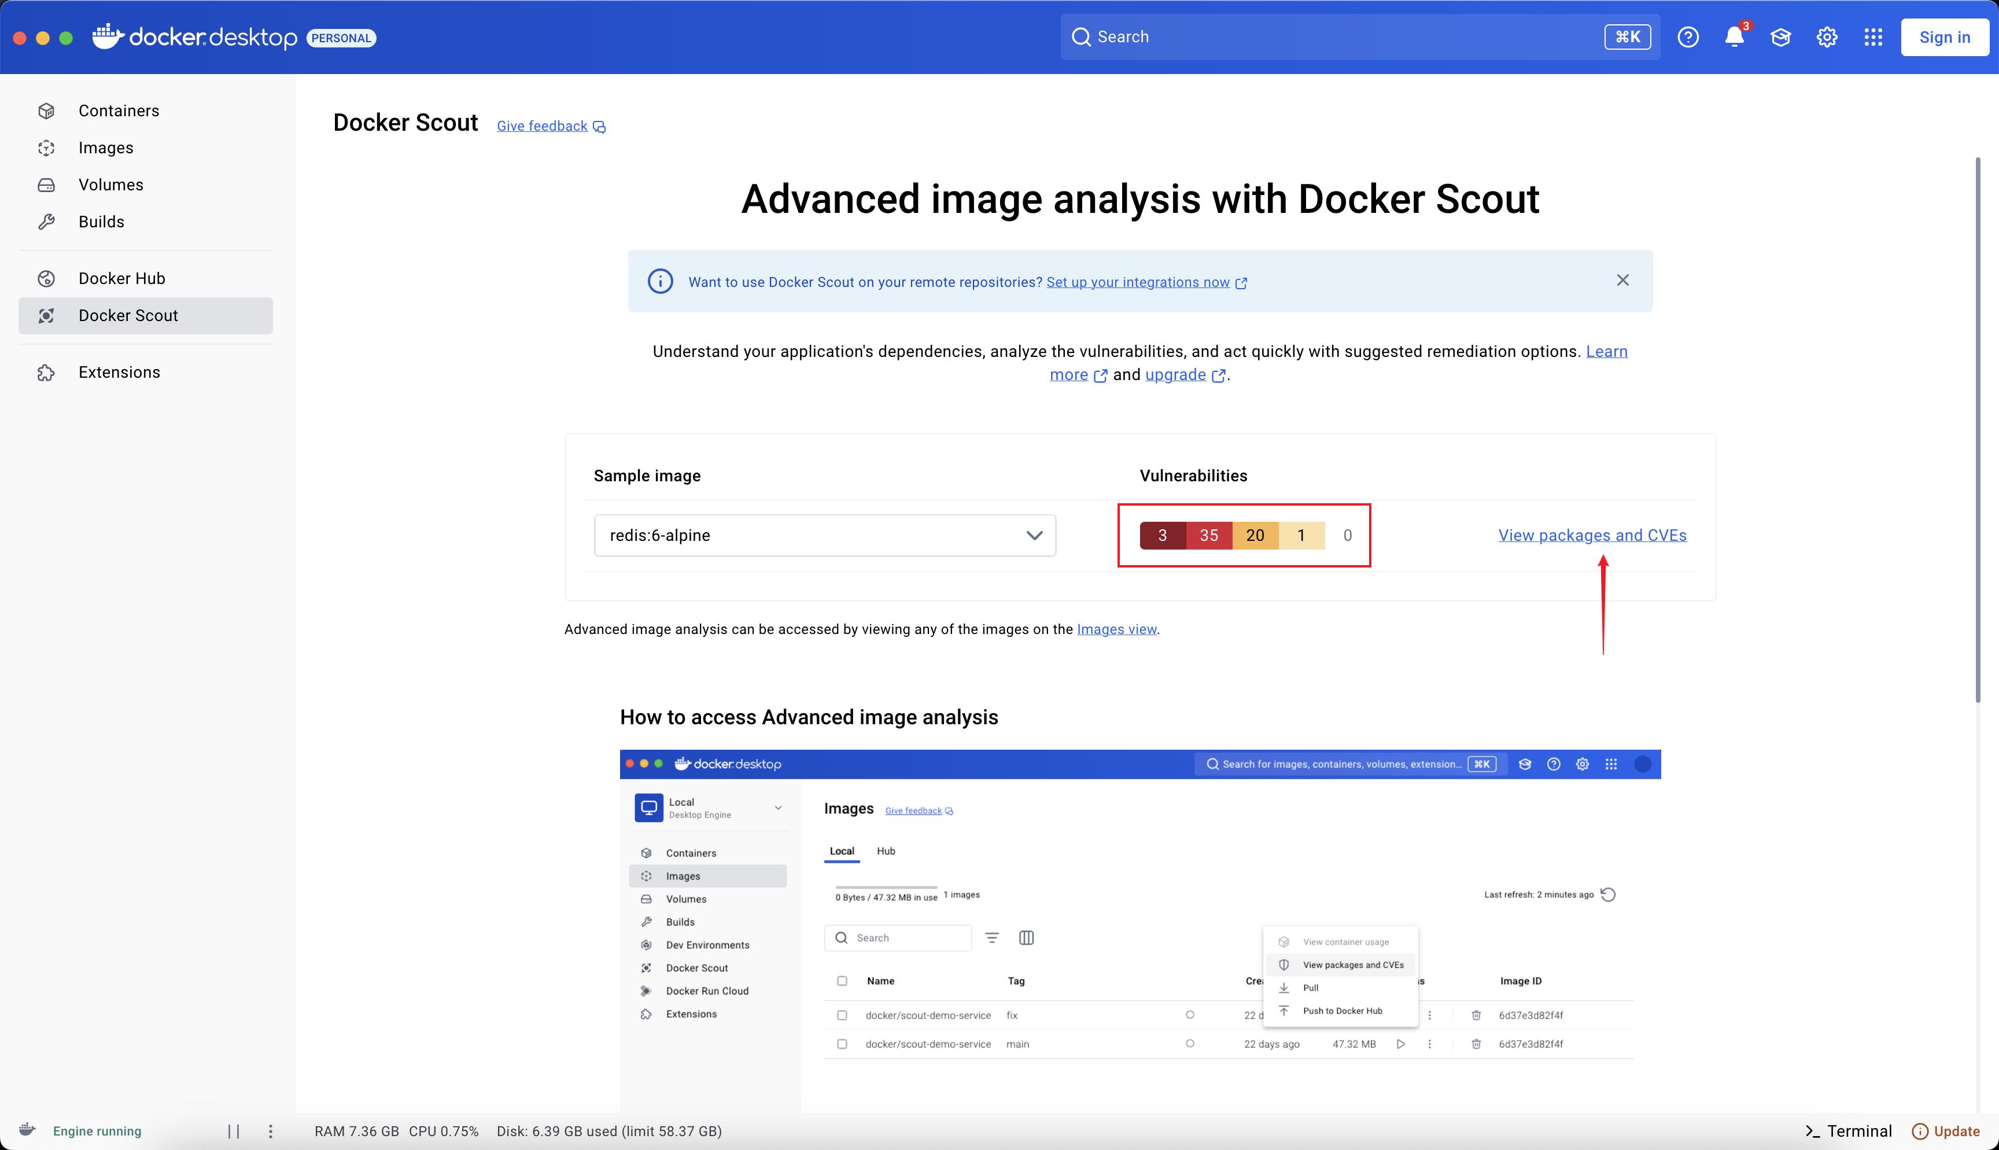This screenshot has height=1150, width=1999.
Task: Click the high vulnerabilities swatch showing 35
Action: pos(1209,536)
